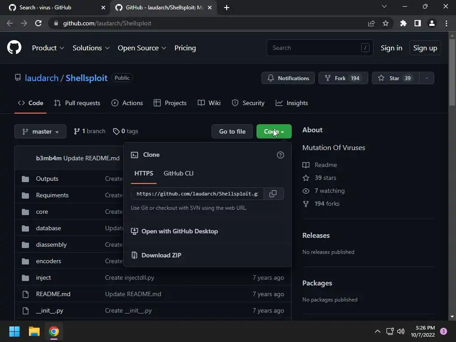The width and height of the screenshot is (456, 342).
Task: Open the network icon in system tray
Action: click(390, 331)
